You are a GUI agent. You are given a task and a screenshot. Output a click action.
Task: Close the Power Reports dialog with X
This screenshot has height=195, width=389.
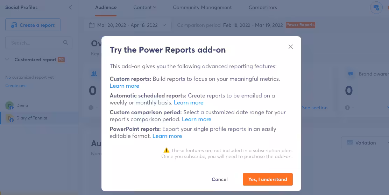click(290, 47)
